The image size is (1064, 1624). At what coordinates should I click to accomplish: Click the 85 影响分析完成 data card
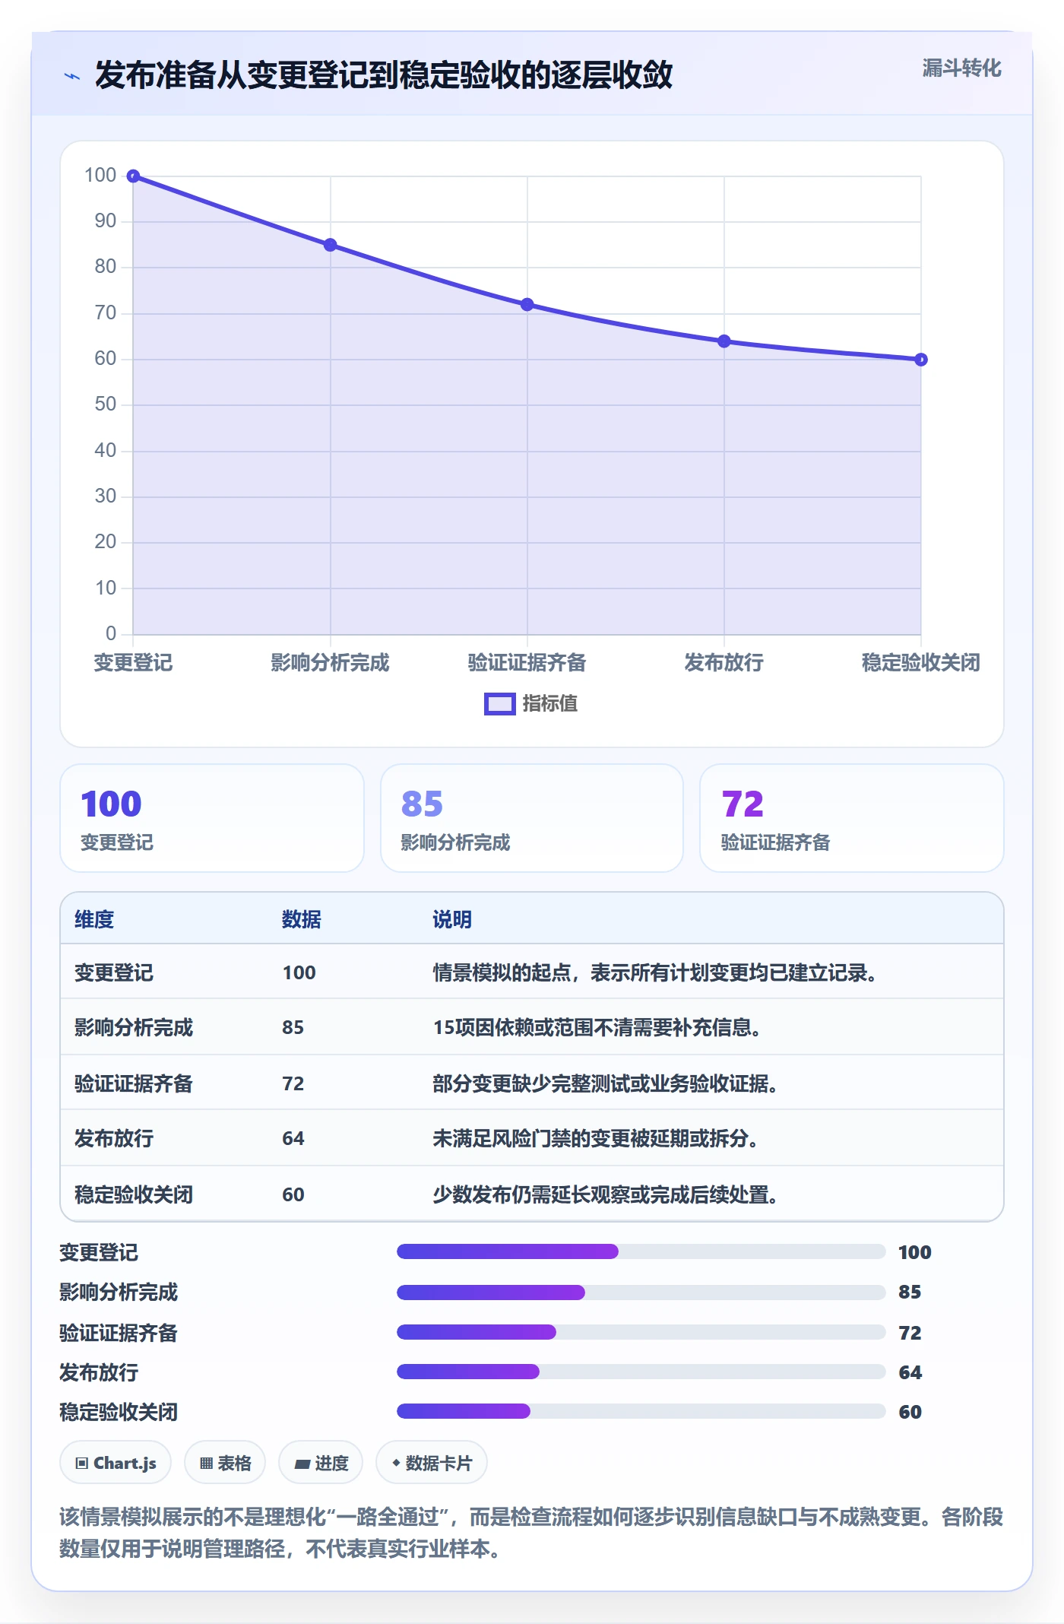point(532,818)
